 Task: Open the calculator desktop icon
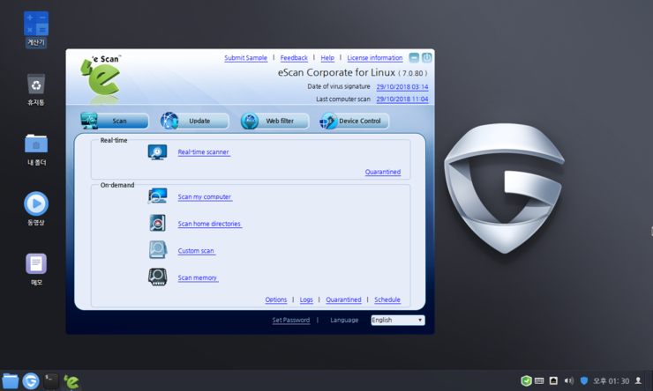point(36,29)
